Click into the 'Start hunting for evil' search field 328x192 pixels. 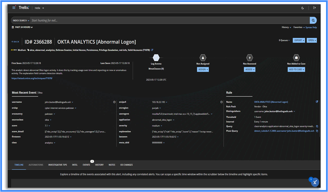tap(170, 20)
